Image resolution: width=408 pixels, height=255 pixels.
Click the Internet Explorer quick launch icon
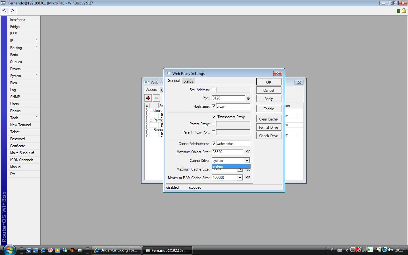click(x=43, y=250)
